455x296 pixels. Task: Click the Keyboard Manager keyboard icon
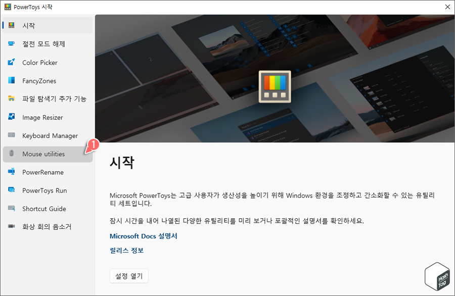[x=11, y=135]
